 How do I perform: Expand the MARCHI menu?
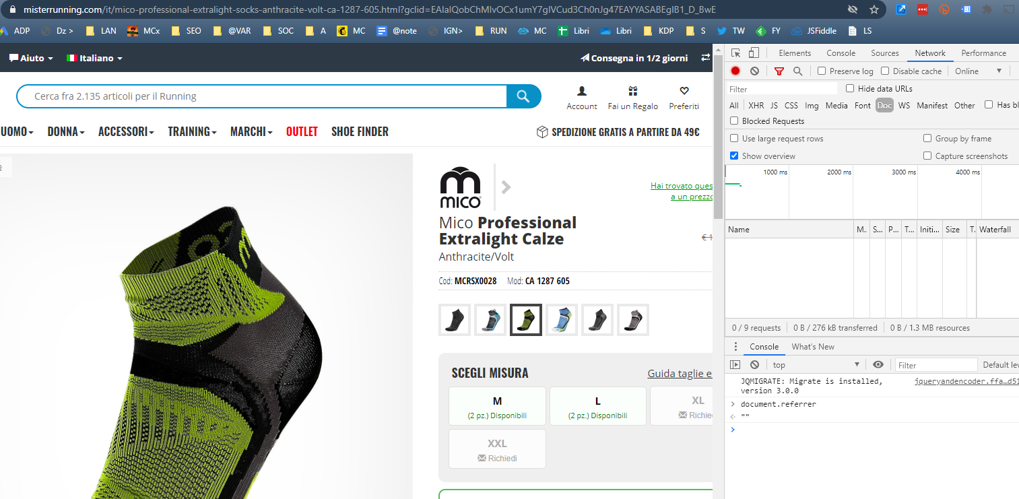(251, 131)
